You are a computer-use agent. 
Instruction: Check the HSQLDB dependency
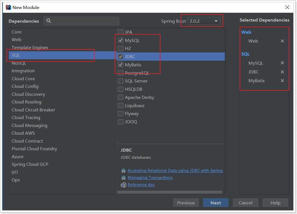[121, 89]
